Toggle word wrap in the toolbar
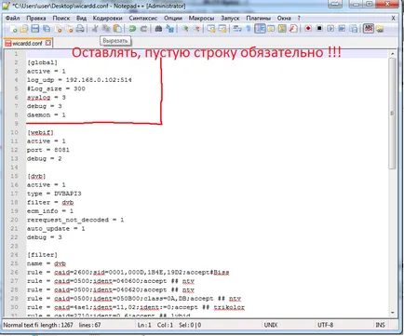404x336 pixels. coord(237,29)
